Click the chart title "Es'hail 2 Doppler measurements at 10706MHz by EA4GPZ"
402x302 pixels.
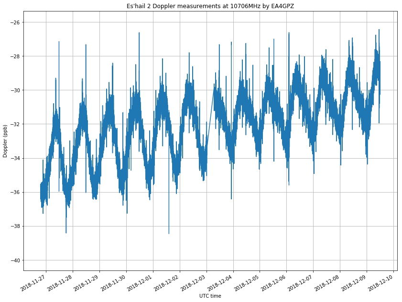click(210, 6)
